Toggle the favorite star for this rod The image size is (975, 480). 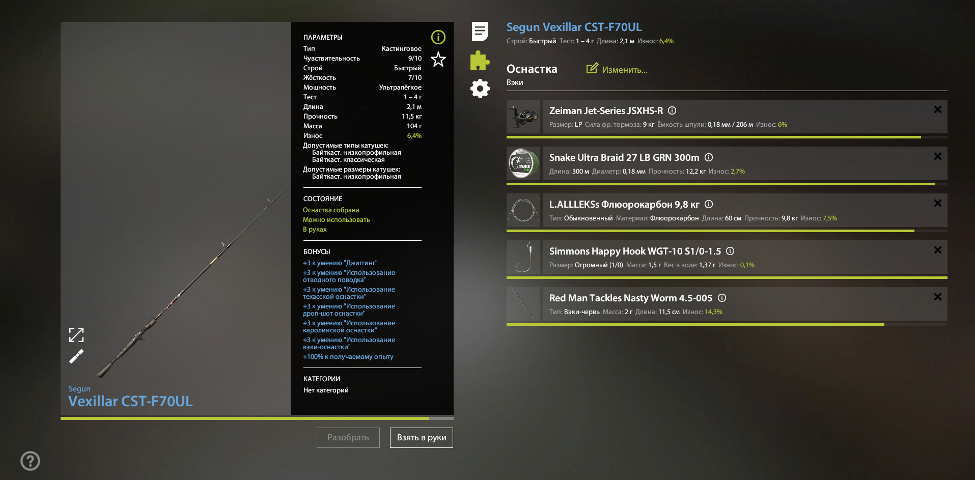pos(438,60)
